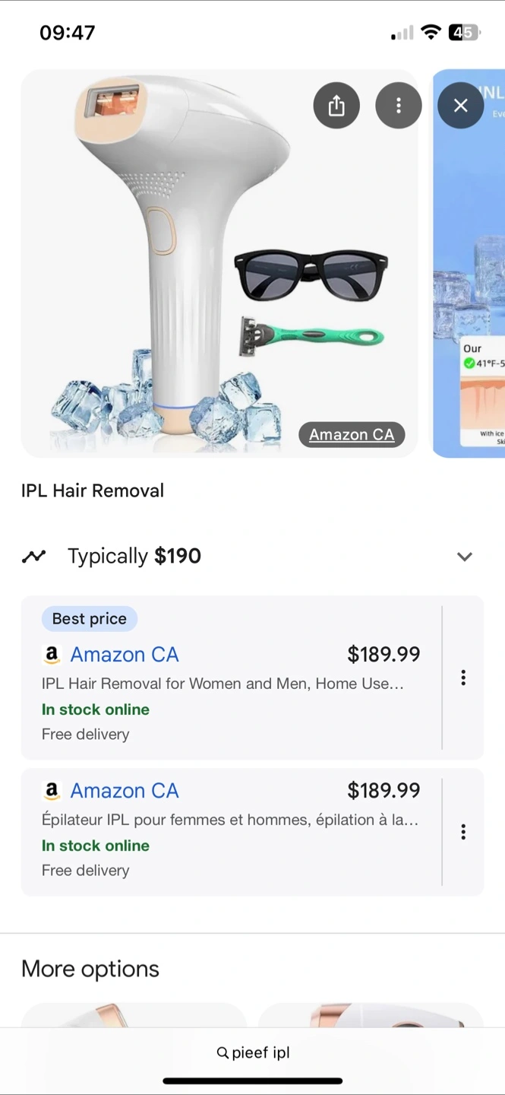Open the next product image on right

[469, 264]
